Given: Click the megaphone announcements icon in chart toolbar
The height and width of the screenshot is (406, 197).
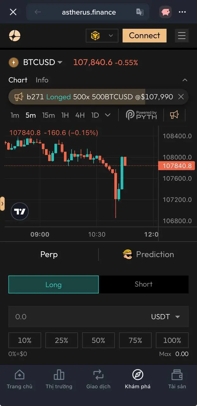Looking at the screenshot, I should coord(174,115).
